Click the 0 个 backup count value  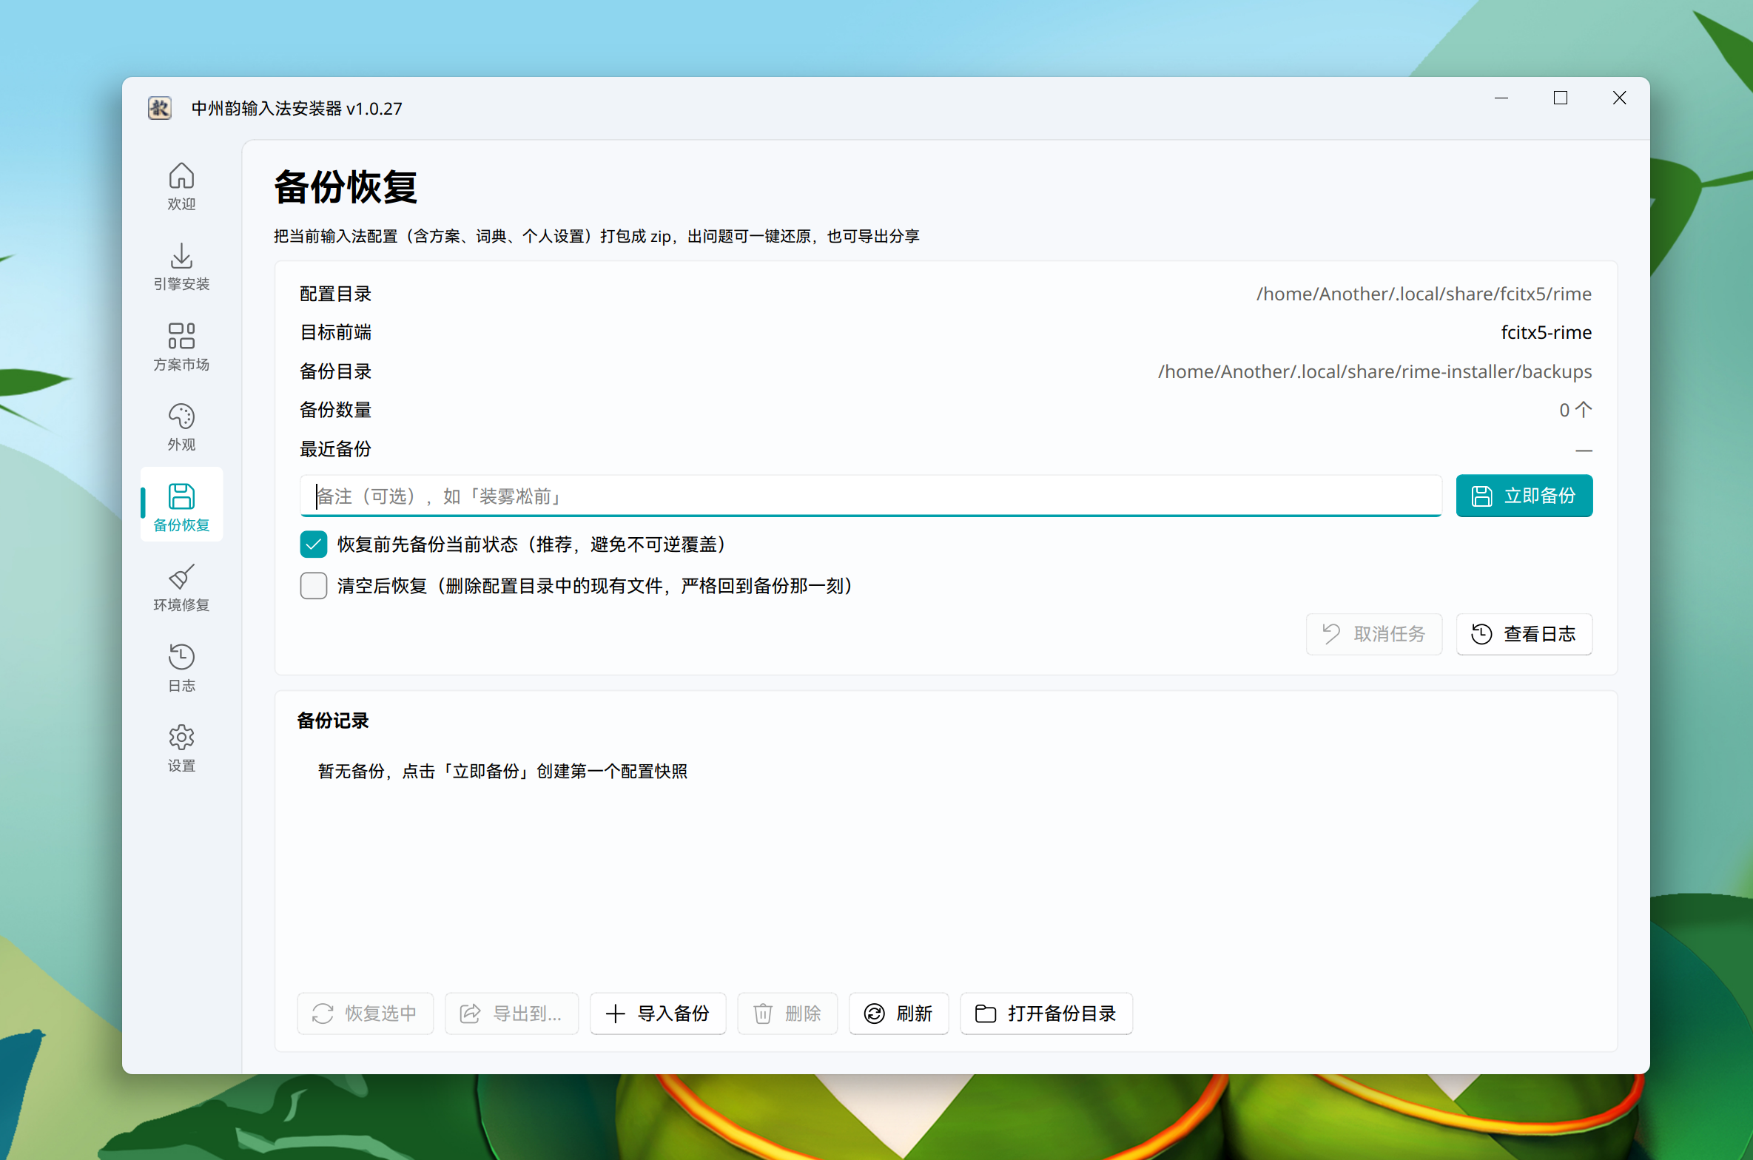(1575, 410)
